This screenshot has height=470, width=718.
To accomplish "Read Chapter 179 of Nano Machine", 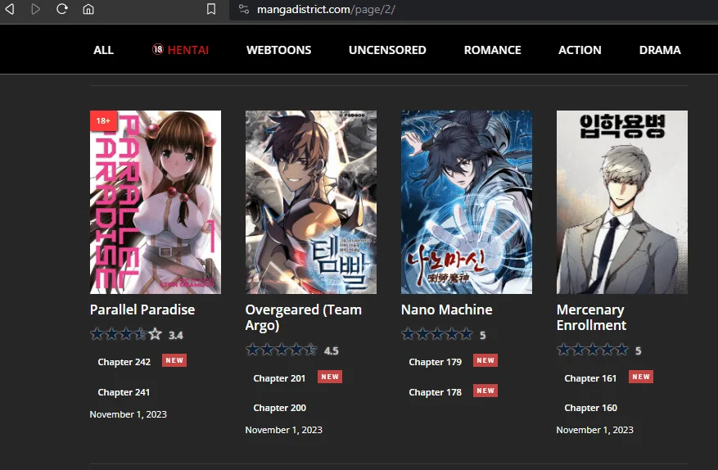I will point(435,362).
